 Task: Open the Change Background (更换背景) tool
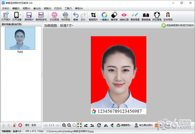coord(135,16)
